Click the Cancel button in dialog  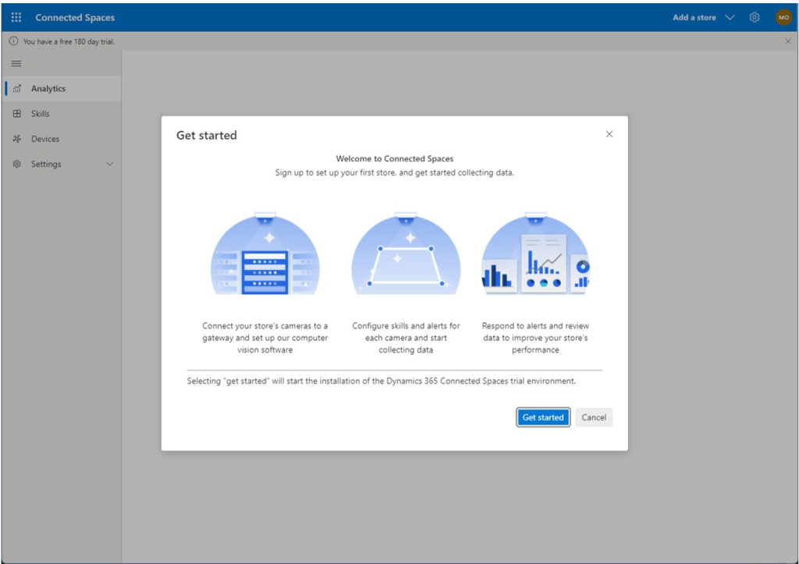(594, 417)
